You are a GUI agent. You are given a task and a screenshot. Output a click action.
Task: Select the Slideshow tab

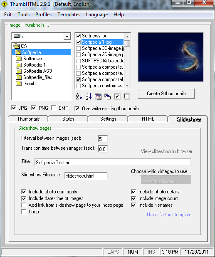[189, 119]
